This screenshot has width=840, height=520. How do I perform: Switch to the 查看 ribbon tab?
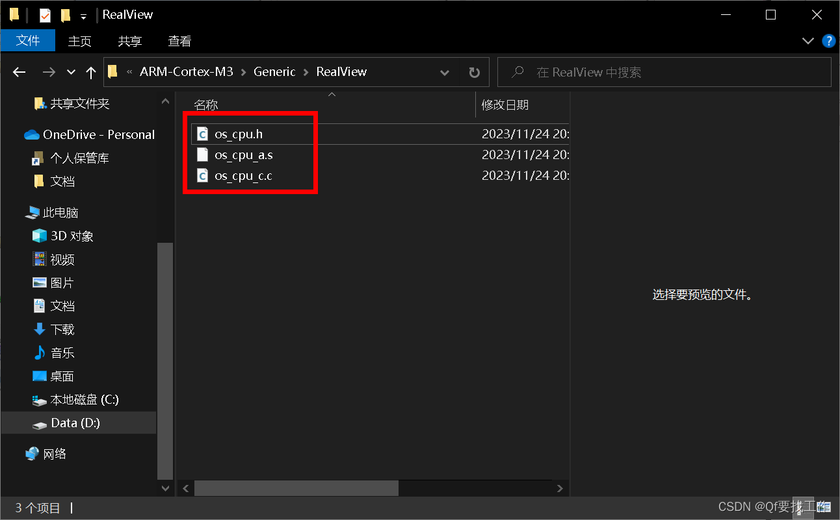pos(179,41)
